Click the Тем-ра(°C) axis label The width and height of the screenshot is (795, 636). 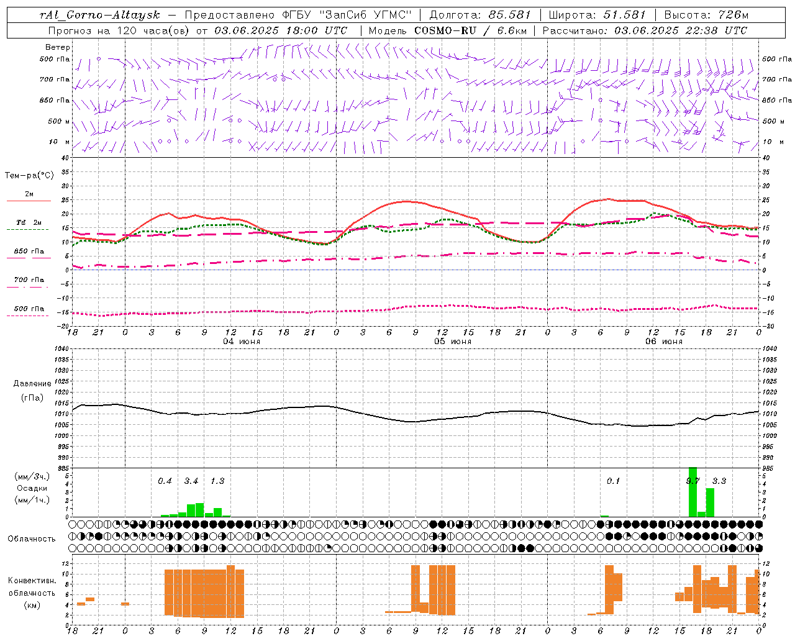click(x=29, y=176)
